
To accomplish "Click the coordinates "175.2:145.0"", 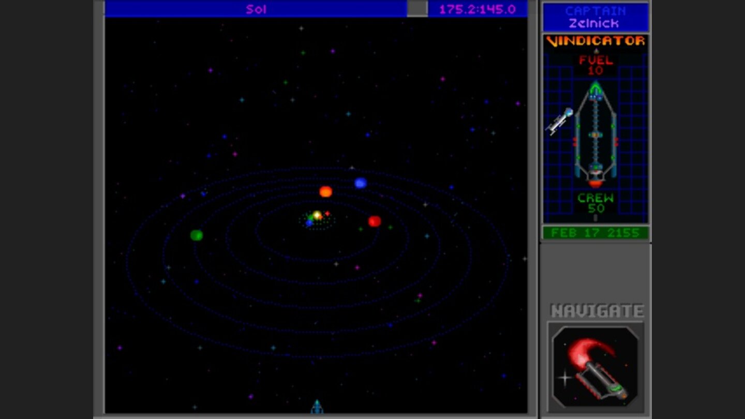I will tap(477, 9).
